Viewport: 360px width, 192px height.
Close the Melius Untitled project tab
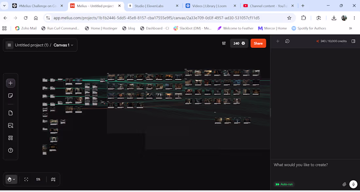(x=119, y=6)
